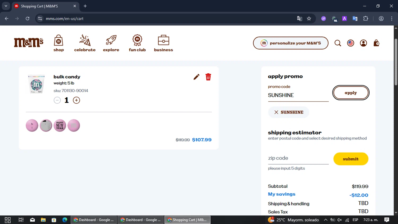This screenshot has height=224, width=398.
Task: Focus the zip code input field
Action: click(298, 158)
